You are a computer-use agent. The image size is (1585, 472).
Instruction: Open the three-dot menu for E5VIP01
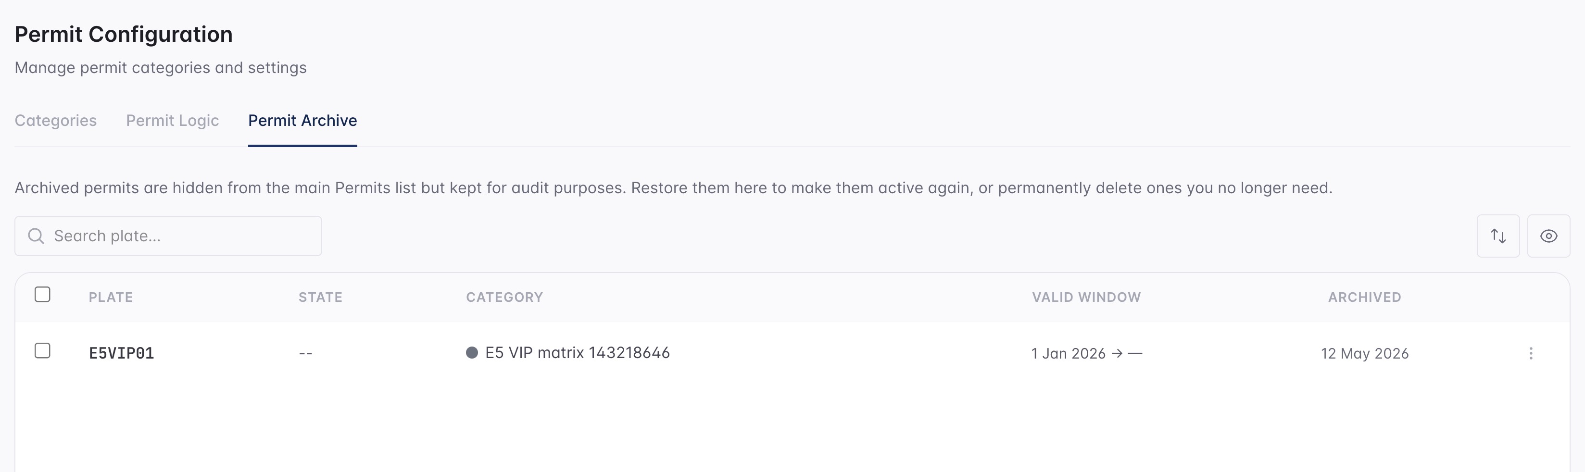coord(1530,353)
